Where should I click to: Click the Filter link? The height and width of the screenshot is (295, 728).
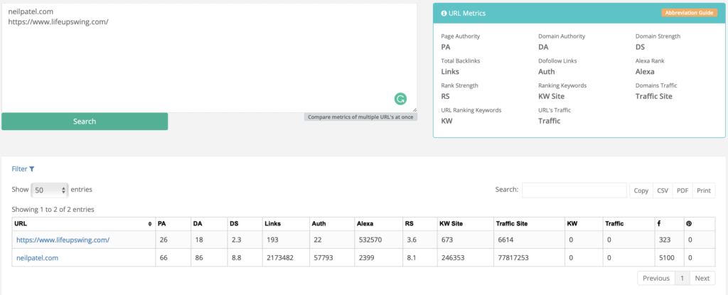pos(23,169)
